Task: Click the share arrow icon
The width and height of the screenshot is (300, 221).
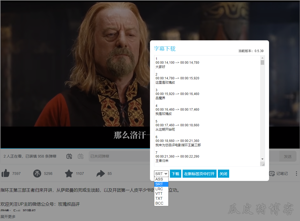Action: 101,174
